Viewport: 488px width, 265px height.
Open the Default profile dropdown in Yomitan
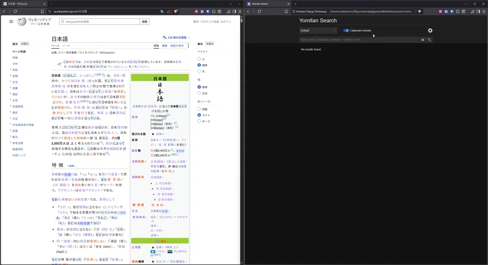[318, 30]
